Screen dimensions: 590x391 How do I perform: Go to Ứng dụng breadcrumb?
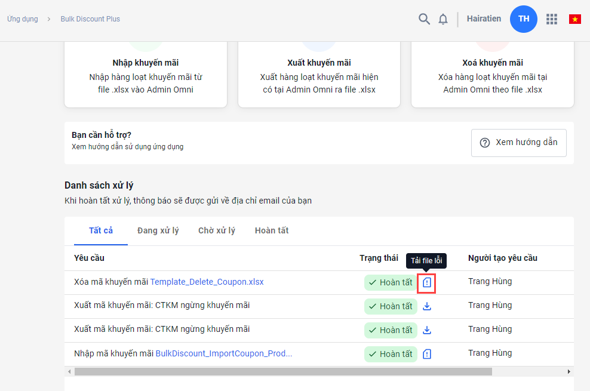23,19
